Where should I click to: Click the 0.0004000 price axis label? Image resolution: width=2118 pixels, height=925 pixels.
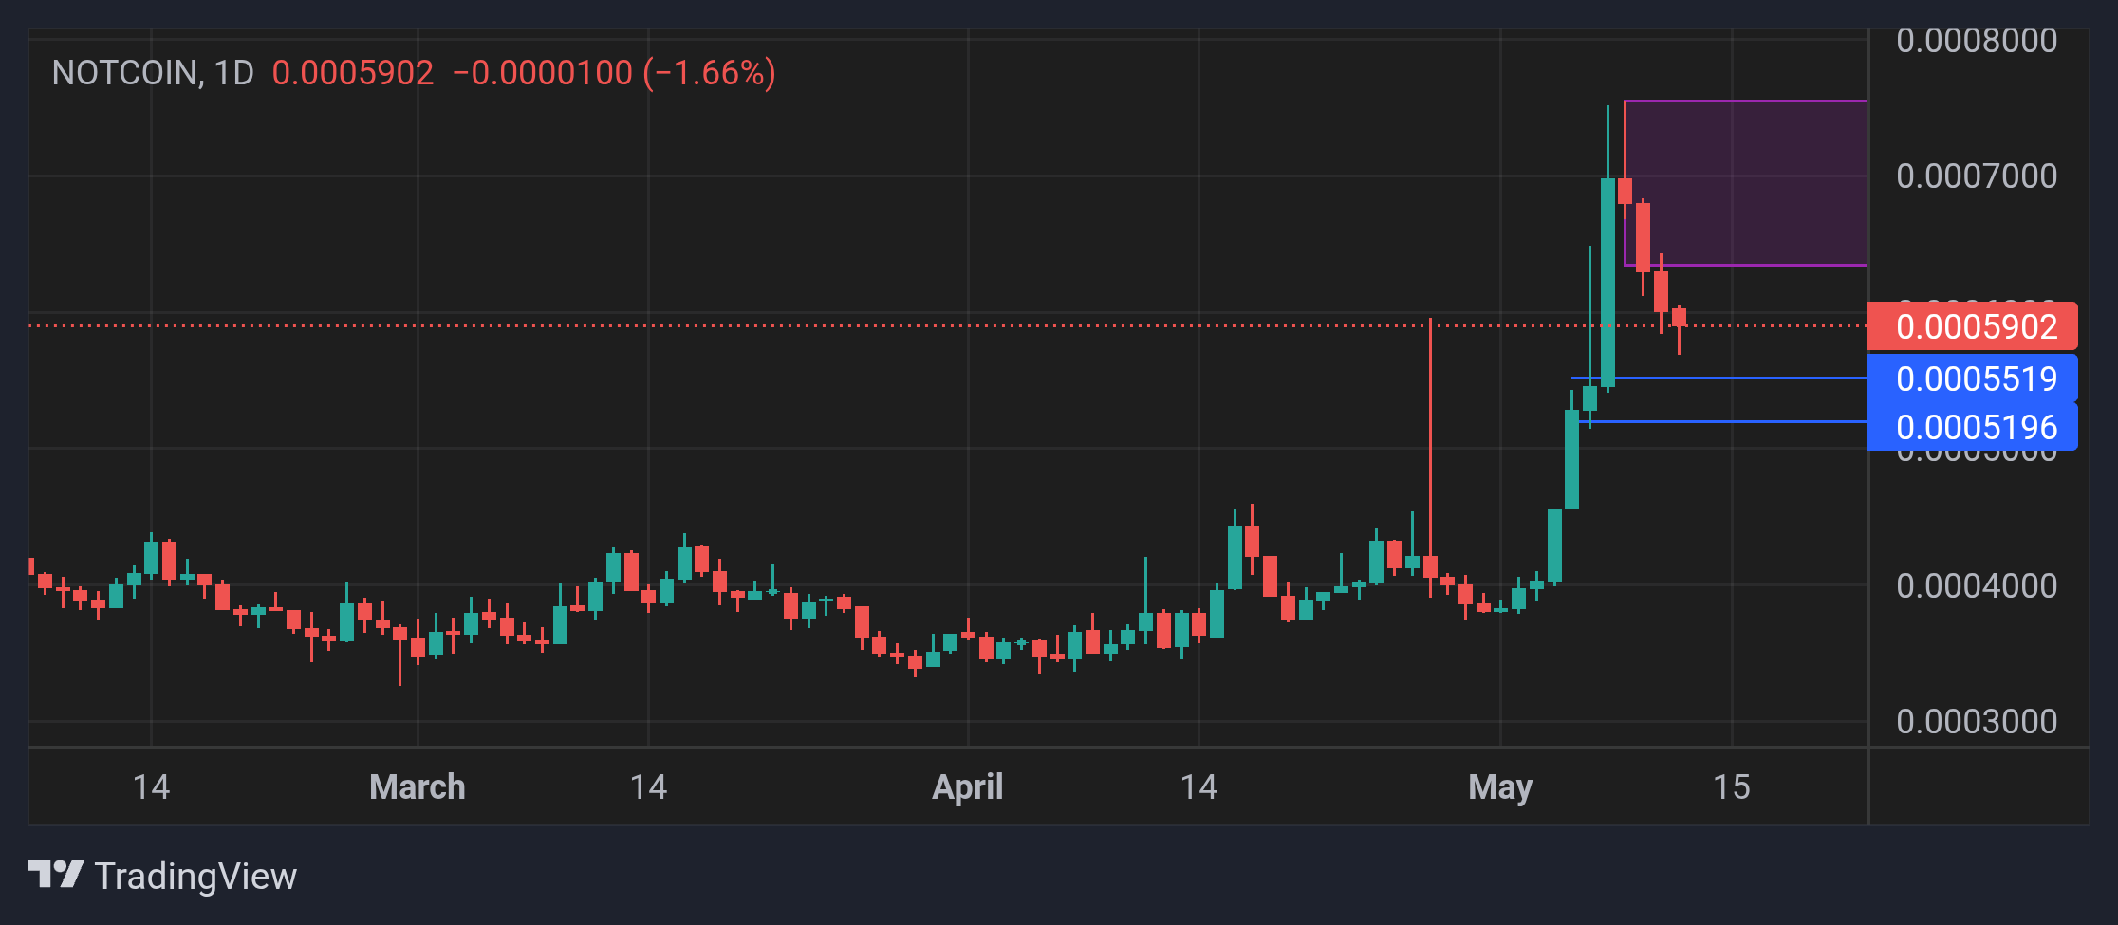[x=1977, y=585]
